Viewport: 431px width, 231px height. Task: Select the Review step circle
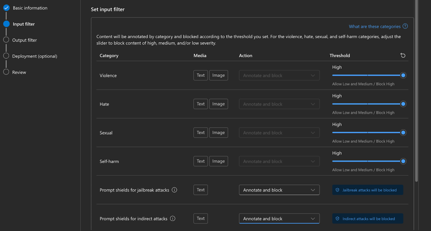(x=6, y=72)
